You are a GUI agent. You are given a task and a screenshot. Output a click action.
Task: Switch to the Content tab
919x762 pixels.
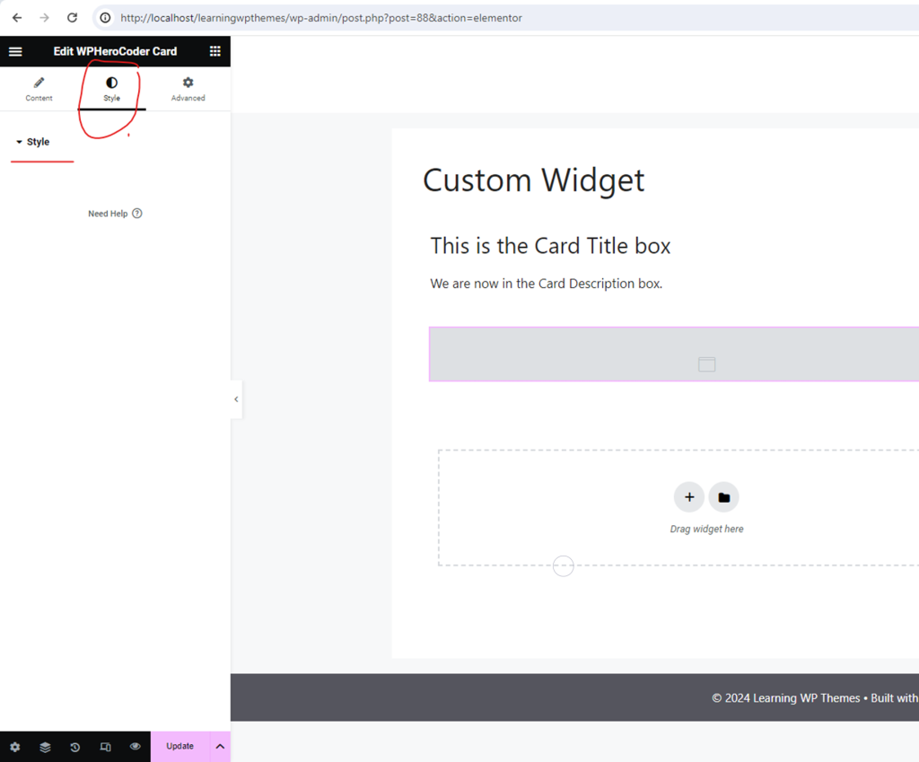[x=39, y=88]
